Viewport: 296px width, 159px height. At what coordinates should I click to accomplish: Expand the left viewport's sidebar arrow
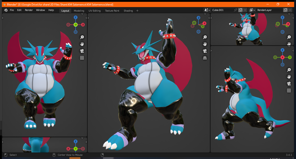(86, 18)
